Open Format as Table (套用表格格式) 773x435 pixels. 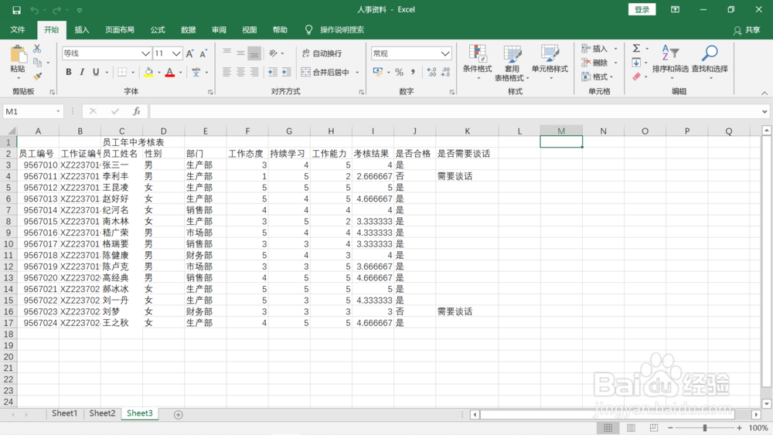click(512, 63)
